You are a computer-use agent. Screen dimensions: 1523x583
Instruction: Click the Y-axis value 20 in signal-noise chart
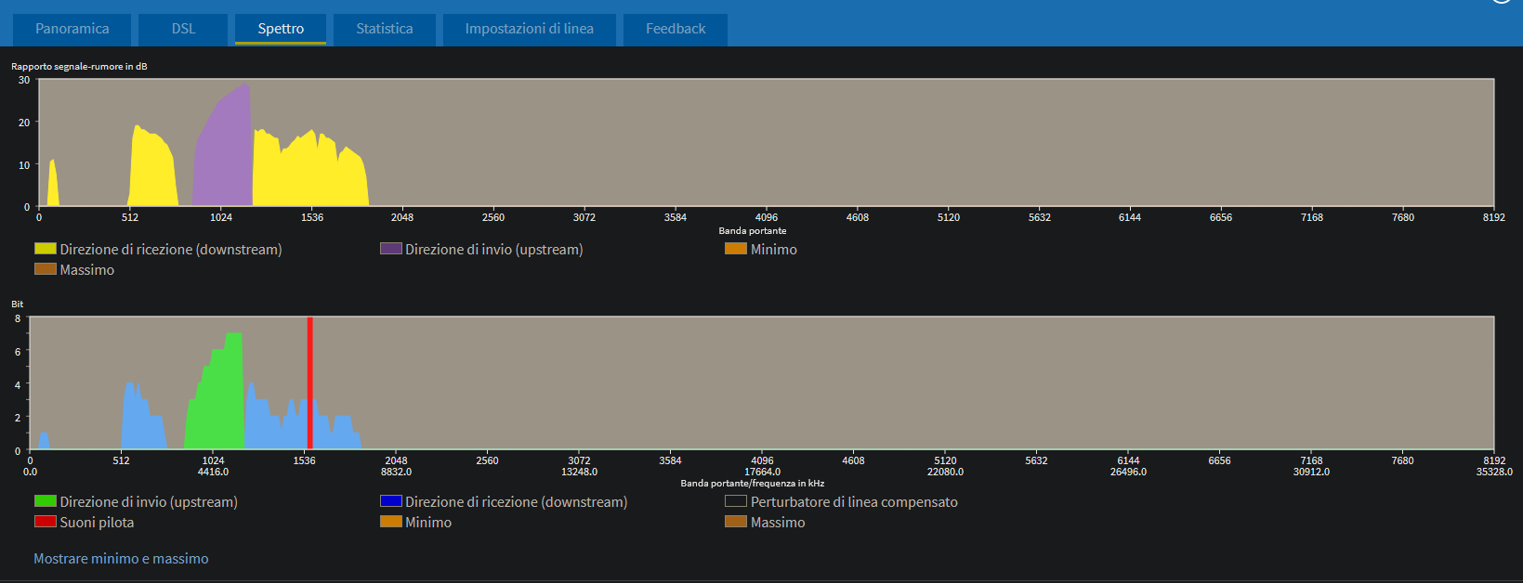click(x=24, y=123)
